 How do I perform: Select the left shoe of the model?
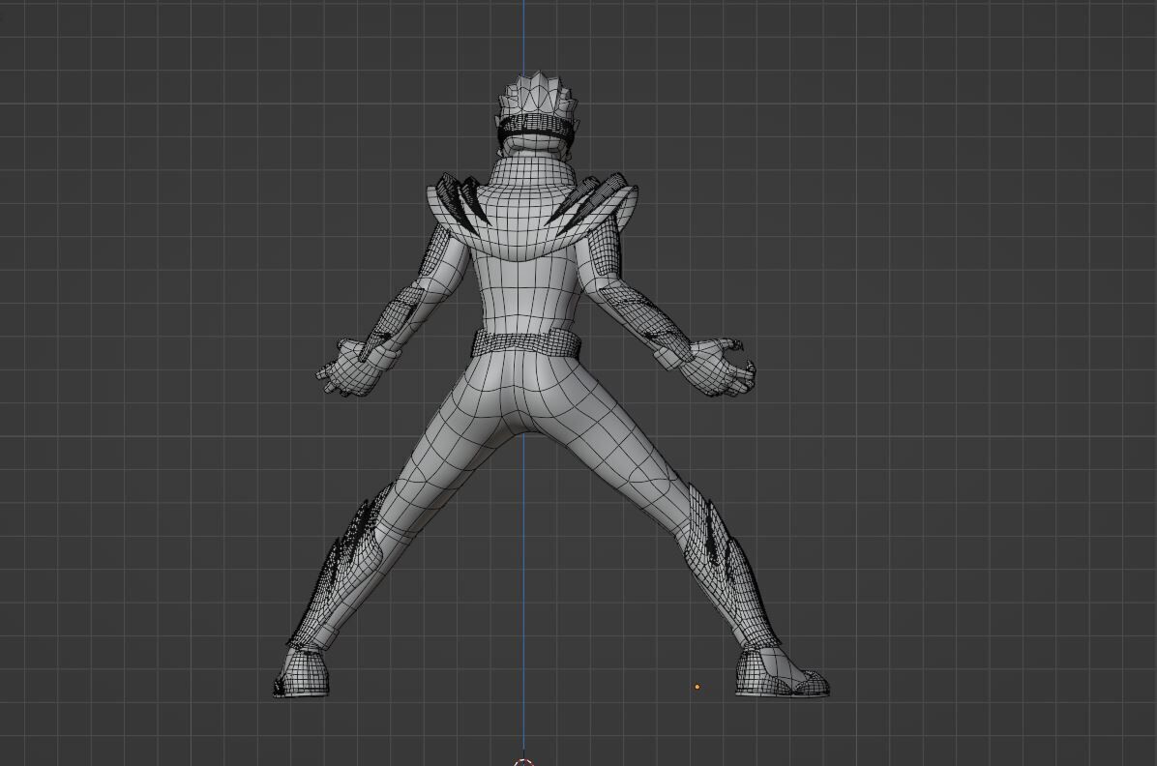click(x=301, y=673)
